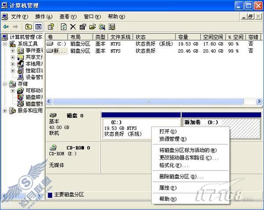Choose 属性(P) in context menu
The image size is (264, 210).
pos(191,188)
